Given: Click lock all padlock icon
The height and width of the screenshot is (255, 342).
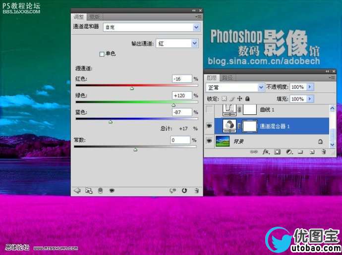Looking at the screenshot, I should (x=247, y=99).
